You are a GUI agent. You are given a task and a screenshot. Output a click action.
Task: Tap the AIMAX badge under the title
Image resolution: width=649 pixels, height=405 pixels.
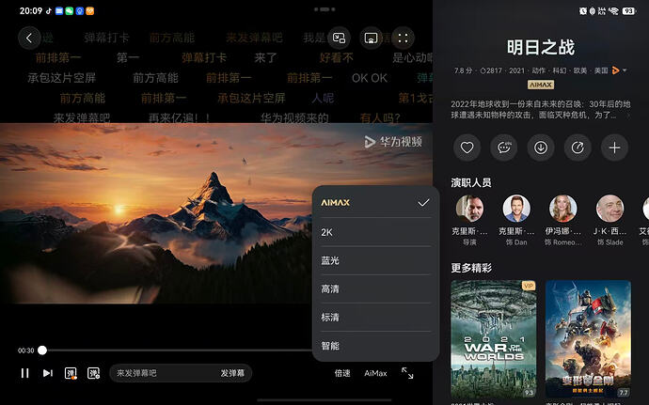coord(541,85)
